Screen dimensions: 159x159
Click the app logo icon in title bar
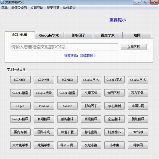click(x=2, y=2)
